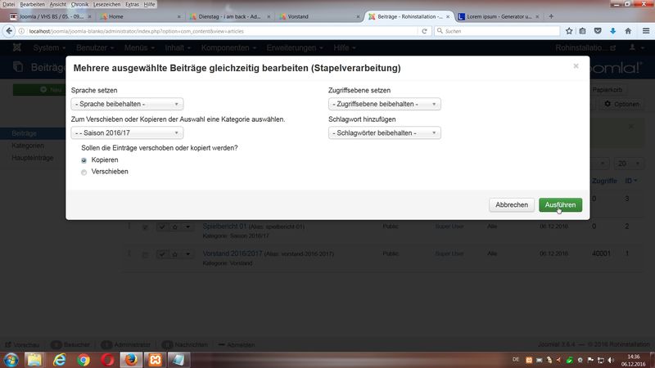Open a new browser tab with plus

551,16
